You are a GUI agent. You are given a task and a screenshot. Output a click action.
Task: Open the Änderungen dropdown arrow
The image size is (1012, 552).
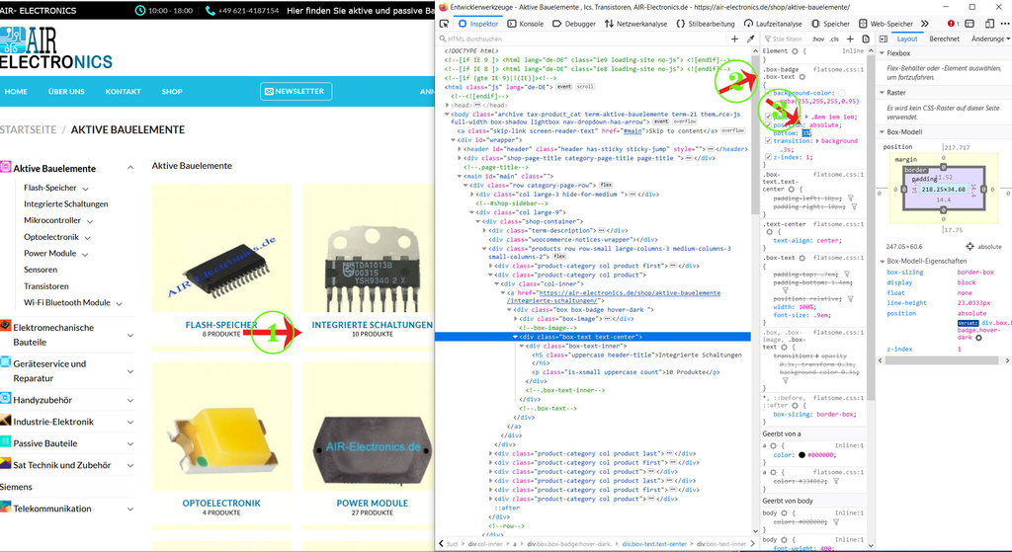pyautogui.click(x=1008, y=39)
